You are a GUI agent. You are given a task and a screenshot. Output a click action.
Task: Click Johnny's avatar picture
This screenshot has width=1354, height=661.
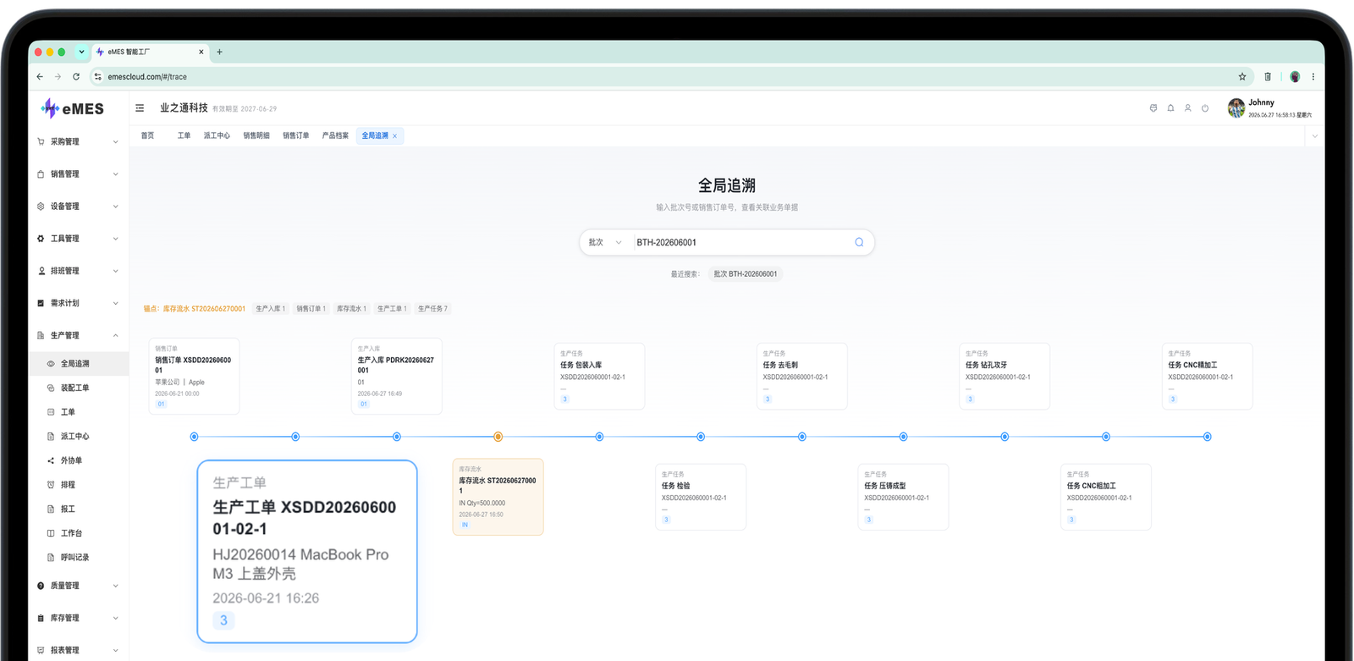[1236, 108]
